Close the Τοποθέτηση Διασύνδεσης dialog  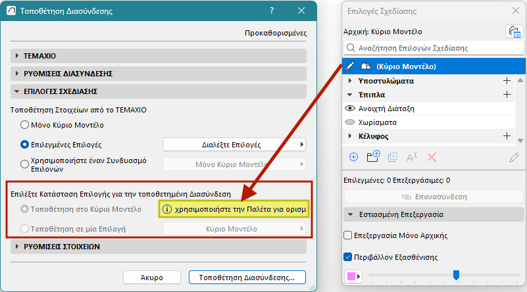(301, 11)
